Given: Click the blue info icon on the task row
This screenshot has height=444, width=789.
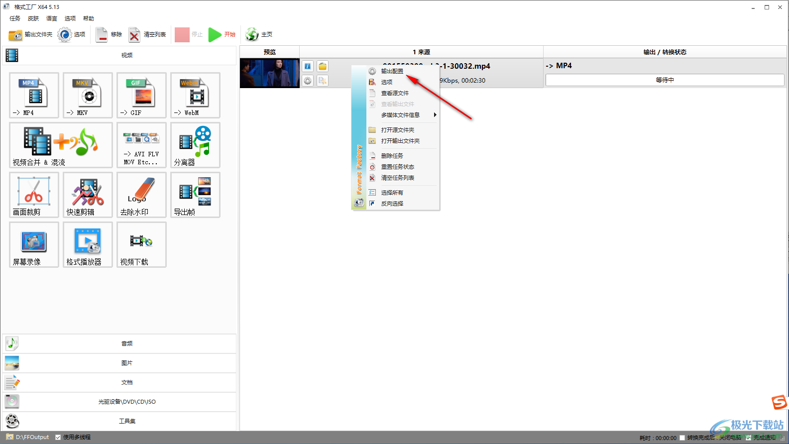Looking at the screenshot, I should click(308, 66).
